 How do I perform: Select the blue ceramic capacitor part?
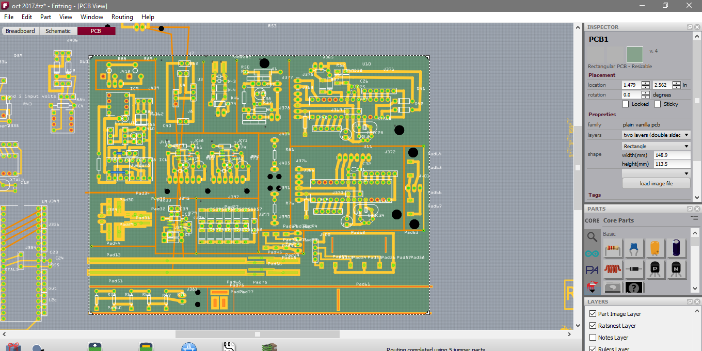[x=634, y=248]
